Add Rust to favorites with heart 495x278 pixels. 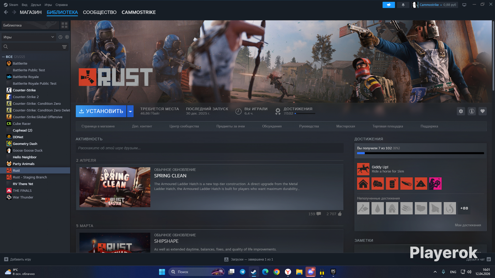point(482,111)
